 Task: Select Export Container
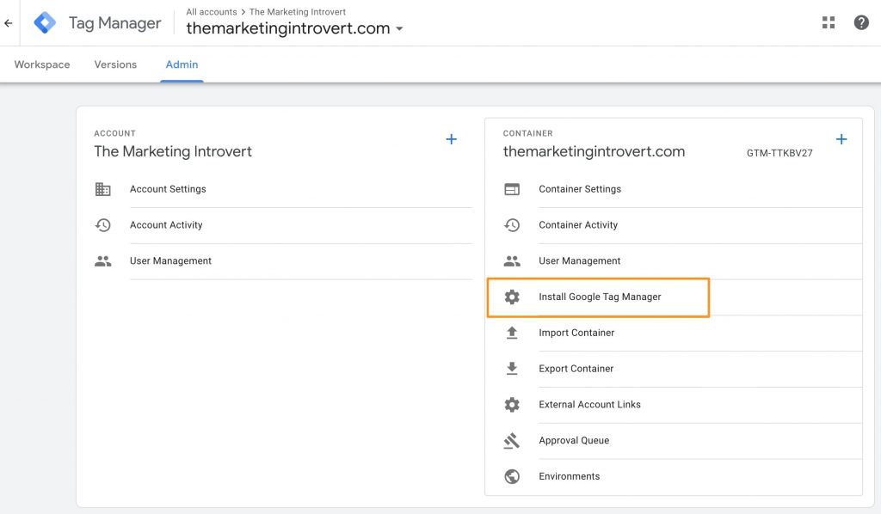[576, 368]
